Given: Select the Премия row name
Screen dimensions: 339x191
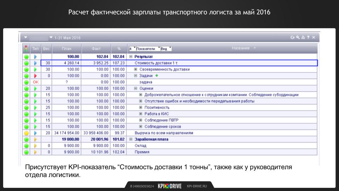Looking at the screenshot, I should [142, 152].
